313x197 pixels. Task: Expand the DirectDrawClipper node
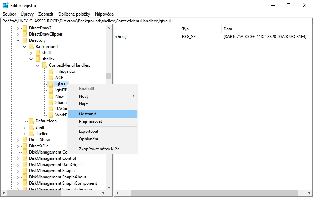tap(18, 35)
